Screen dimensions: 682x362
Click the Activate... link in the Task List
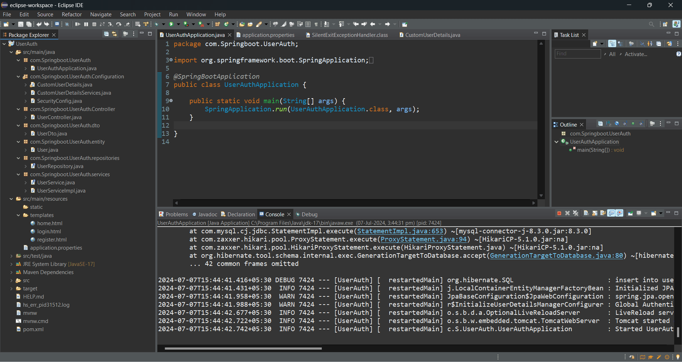(x=635, y=54)
